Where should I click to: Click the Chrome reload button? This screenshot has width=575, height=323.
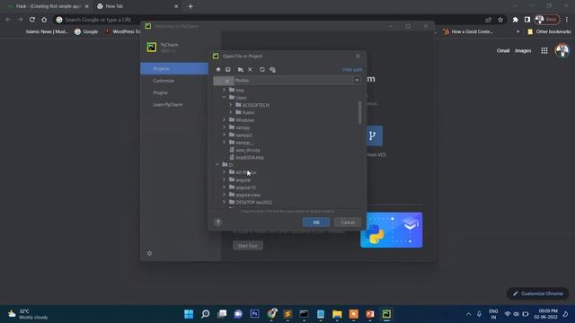pos(32,20)
